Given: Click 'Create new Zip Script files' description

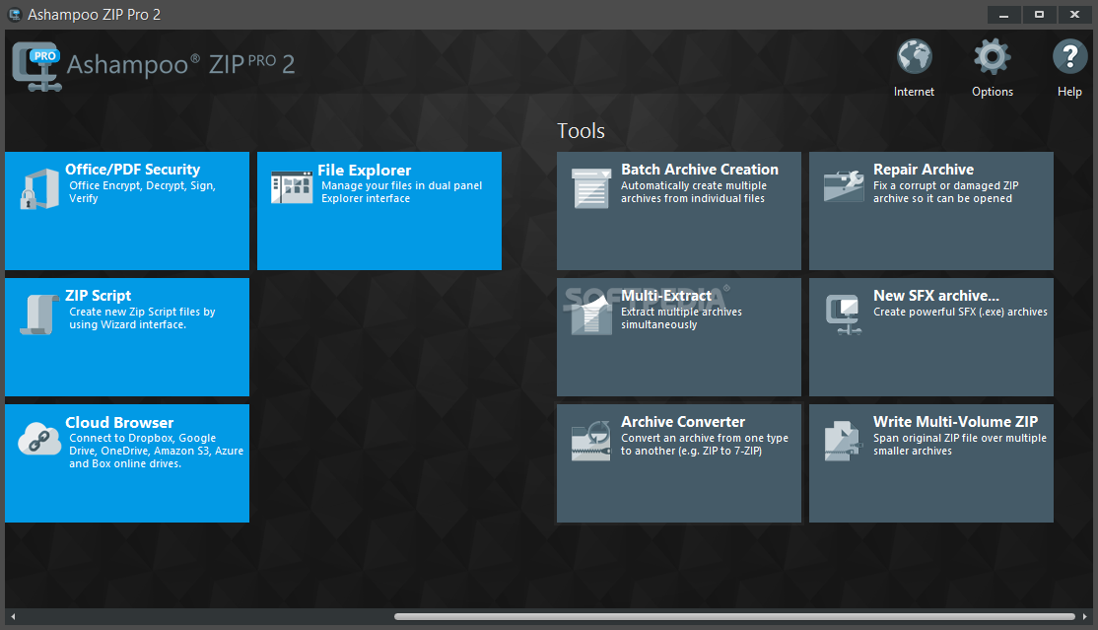Looking at the screenshot, I should click(142, 318).
